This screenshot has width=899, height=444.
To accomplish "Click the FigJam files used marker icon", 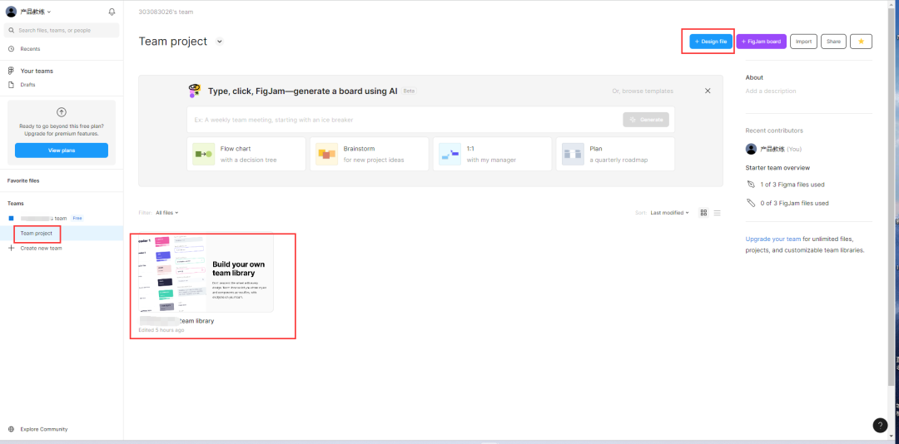I will click(x=751, y=203).
